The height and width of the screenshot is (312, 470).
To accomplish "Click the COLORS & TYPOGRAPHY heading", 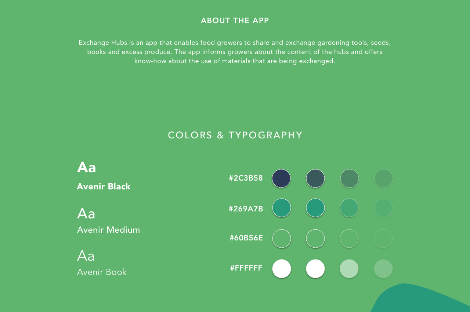I will 235,135.
